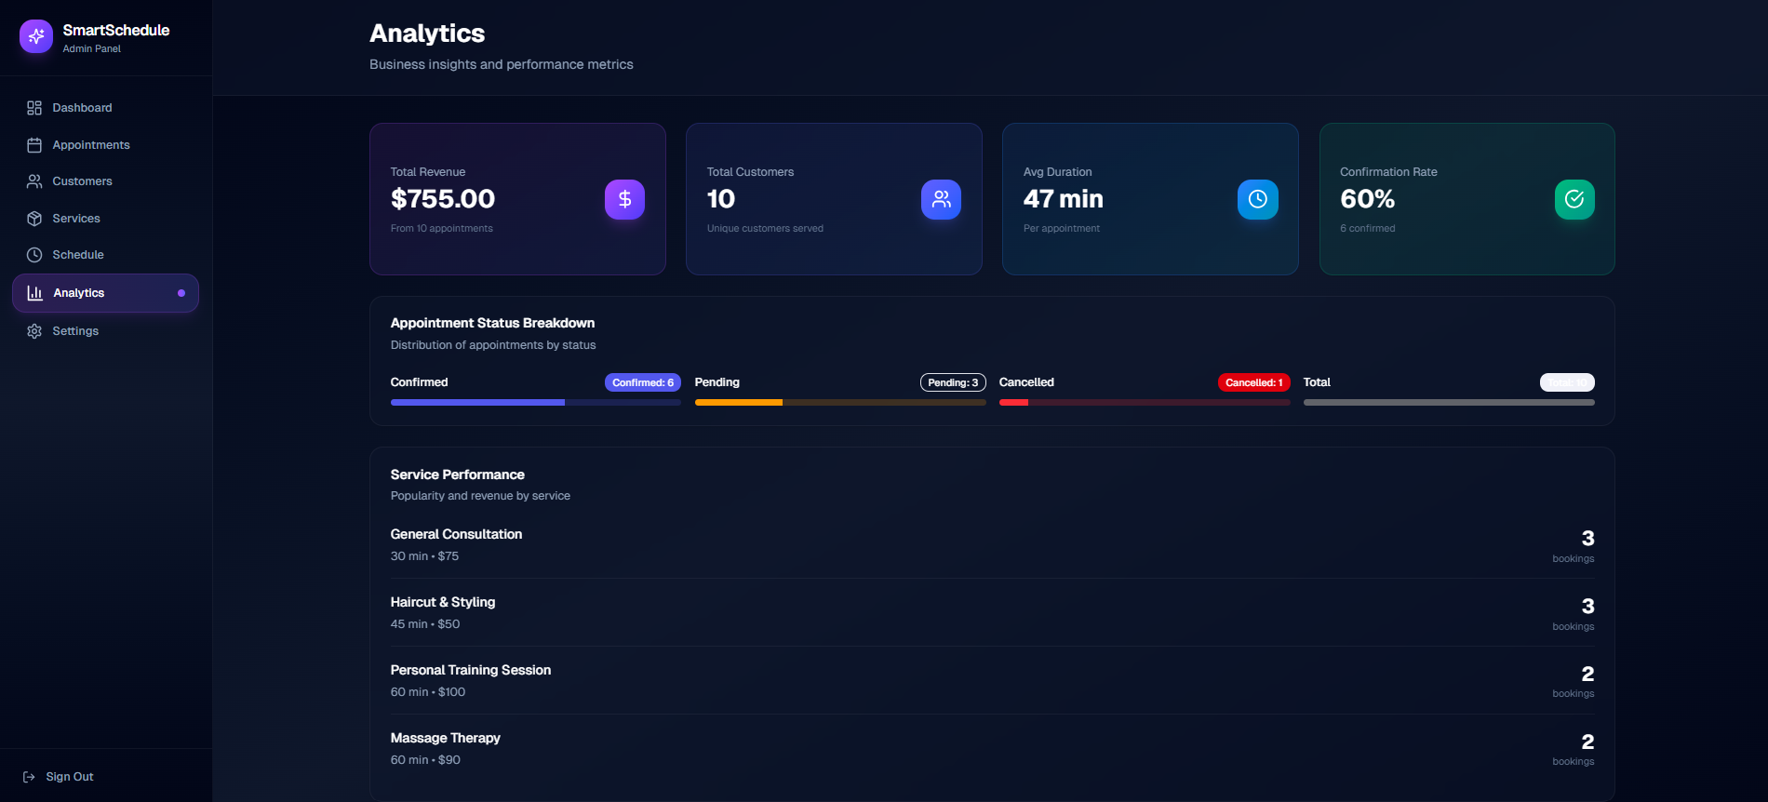Click the Avg Duration clock icon

[x=1257, y=199]
